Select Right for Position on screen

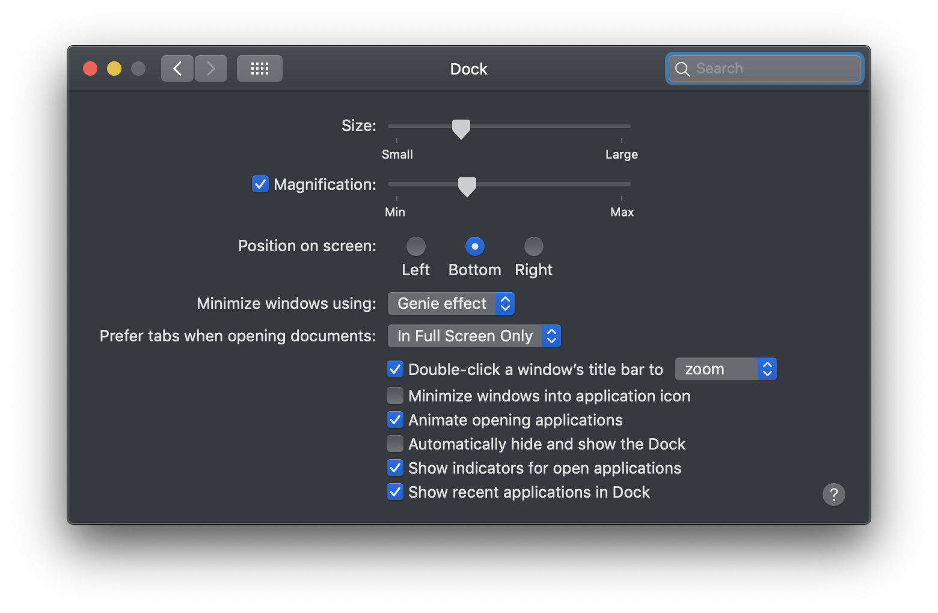(x=533, y=246)
